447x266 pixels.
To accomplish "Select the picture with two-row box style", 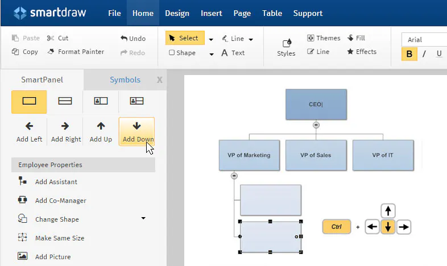I will pos(136,101).
